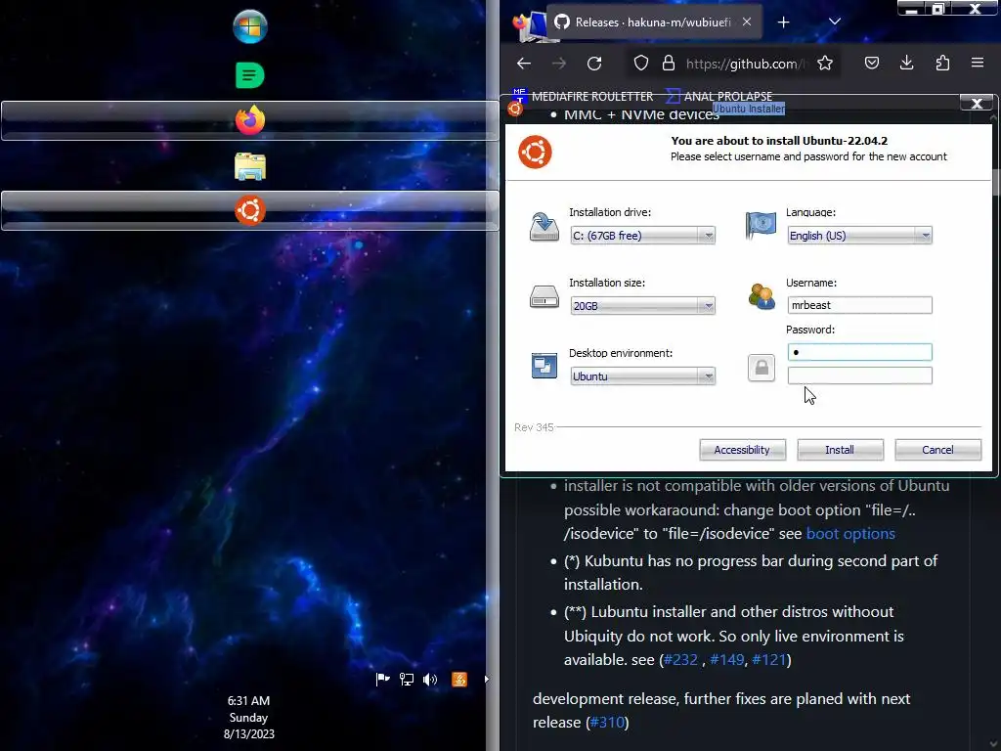Click Cancel in the Ubuntu installer
Viewport: 1001px width, 751px height.
coord(937,450)
